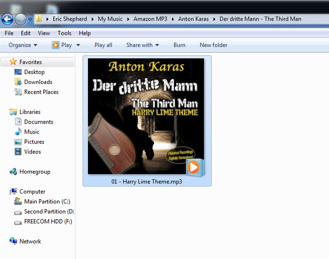Click Der dritte Mann - The Third Man breadcrumb
Image resolution: width=329 pixels, height=259 pixels.
260,19
